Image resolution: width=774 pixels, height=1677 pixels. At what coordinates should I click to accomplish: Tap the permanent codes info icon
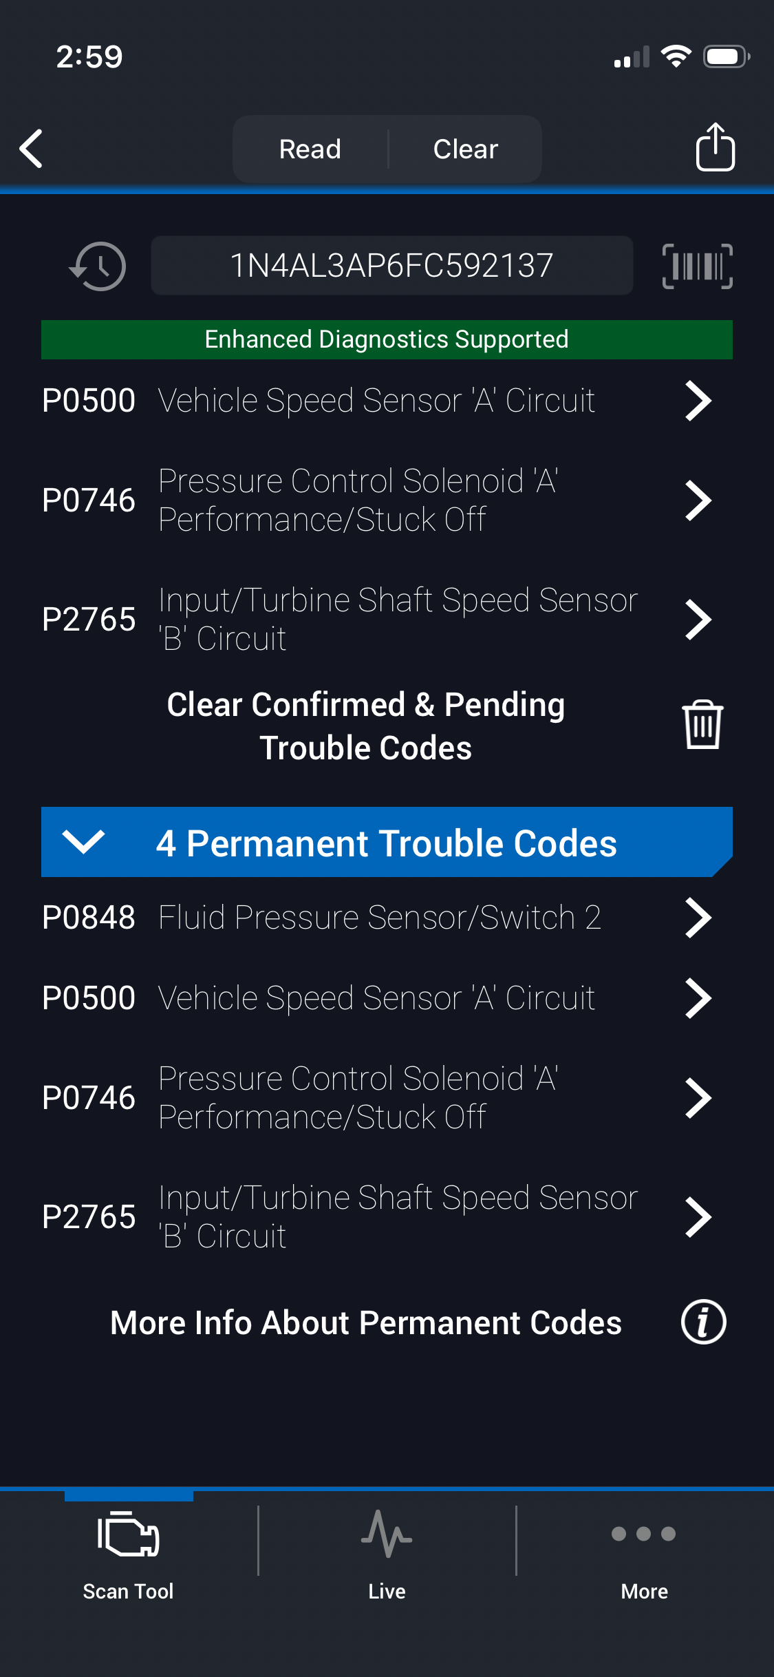[703, 1322]
